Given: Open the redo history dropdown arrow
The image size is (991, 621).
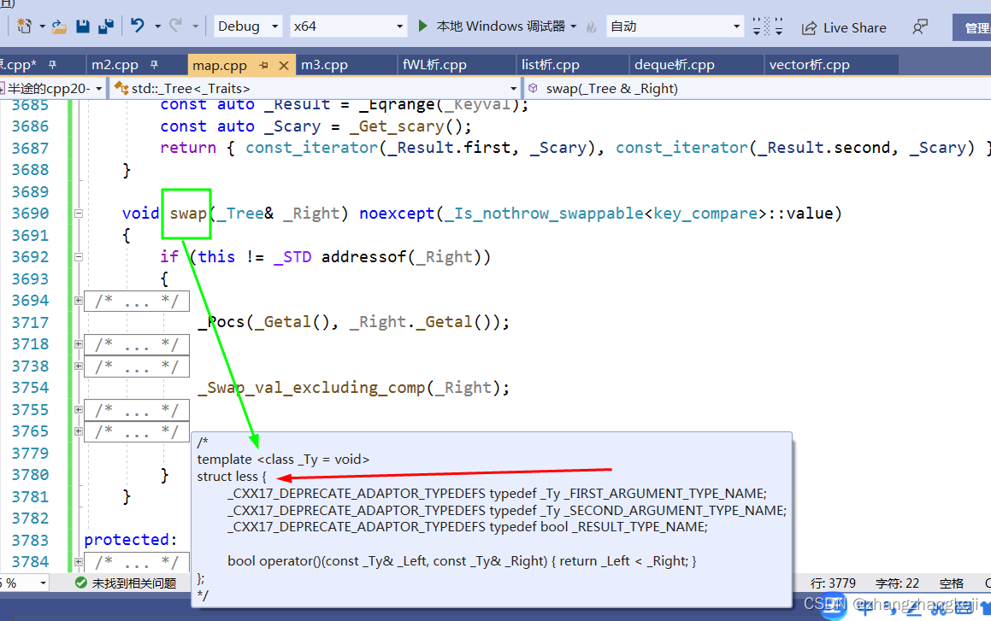Looking at the screenshot, I should click(x=195, y=26).
